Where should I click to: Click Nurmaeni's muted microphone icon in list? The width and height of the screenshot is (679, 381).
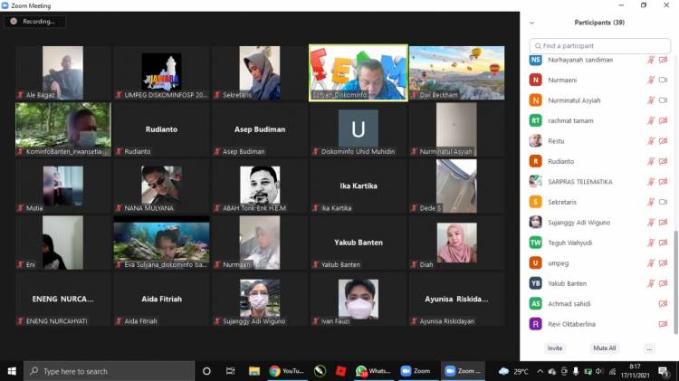pyautogui.click(x=650, y=80)
